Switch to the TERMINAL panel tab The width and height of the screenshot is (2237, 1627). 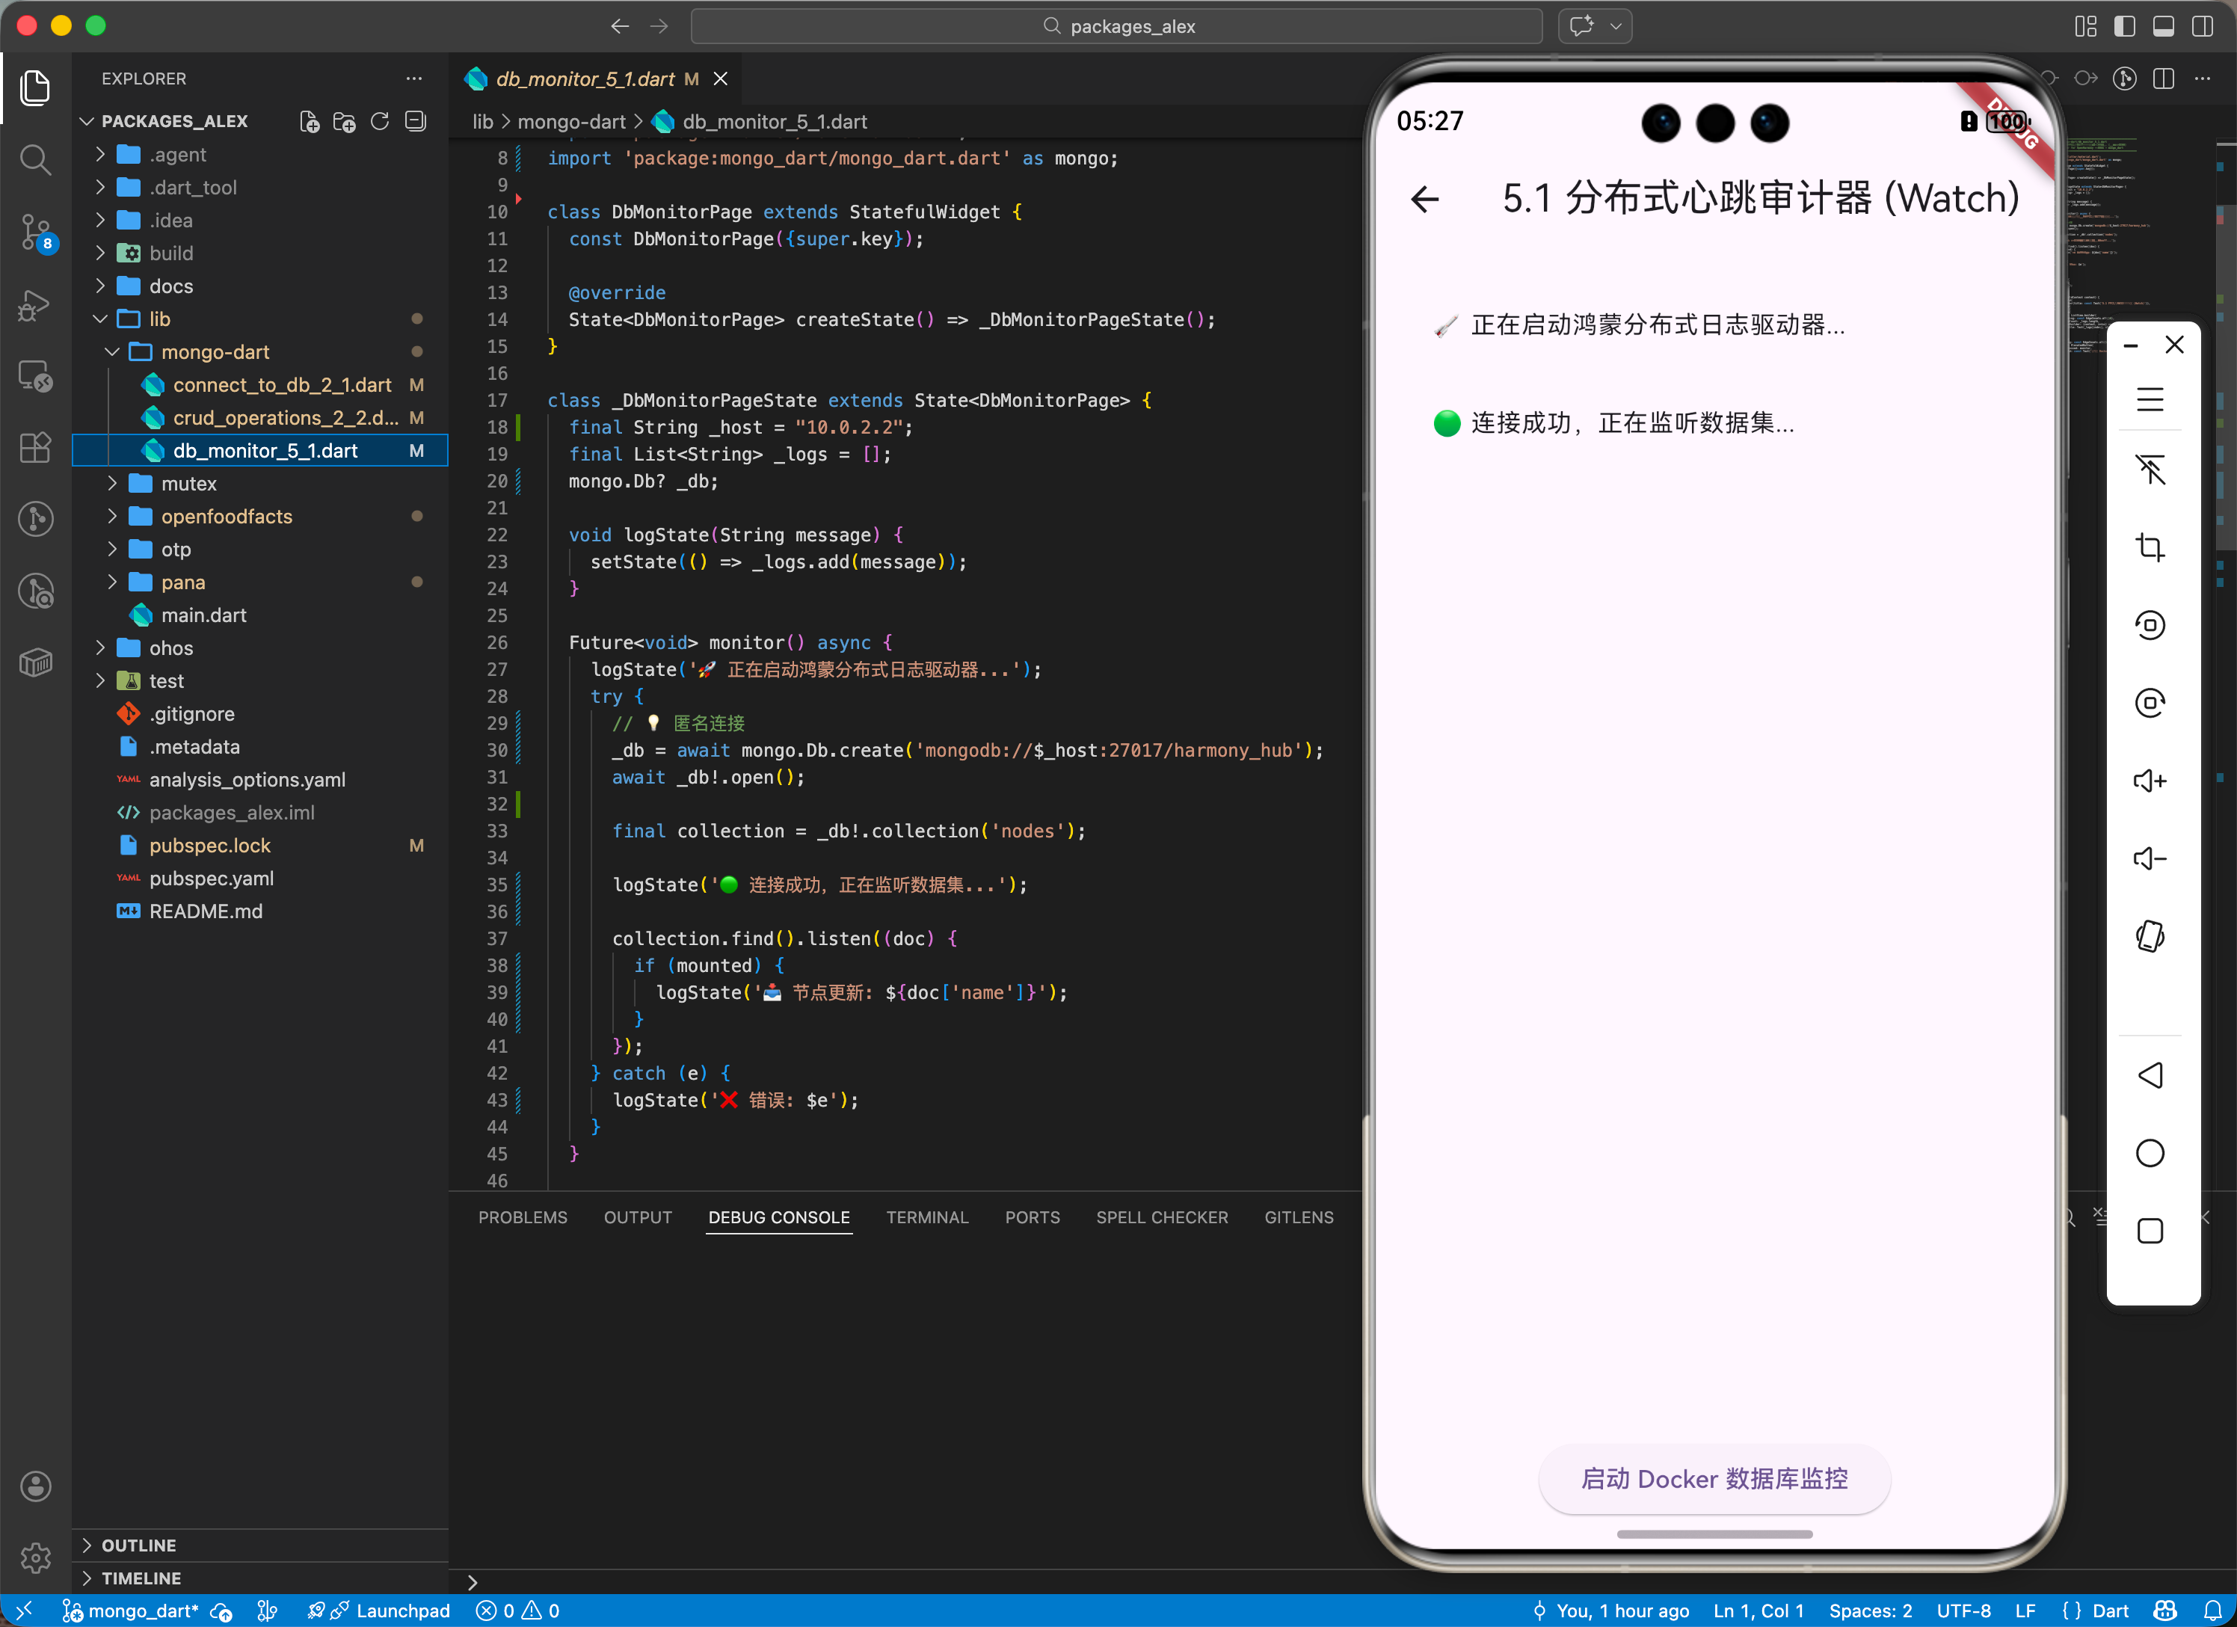926,1217
